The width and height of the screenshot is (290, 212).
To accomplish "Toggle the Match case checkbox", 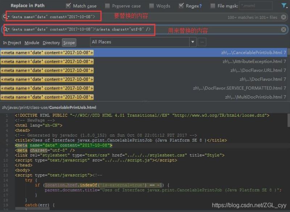I will [x=69, y=6].
